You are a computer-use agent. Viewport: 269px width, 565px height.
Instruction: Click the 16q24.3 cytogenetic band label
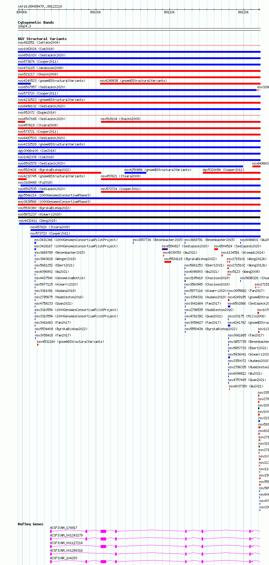[24, 26]
